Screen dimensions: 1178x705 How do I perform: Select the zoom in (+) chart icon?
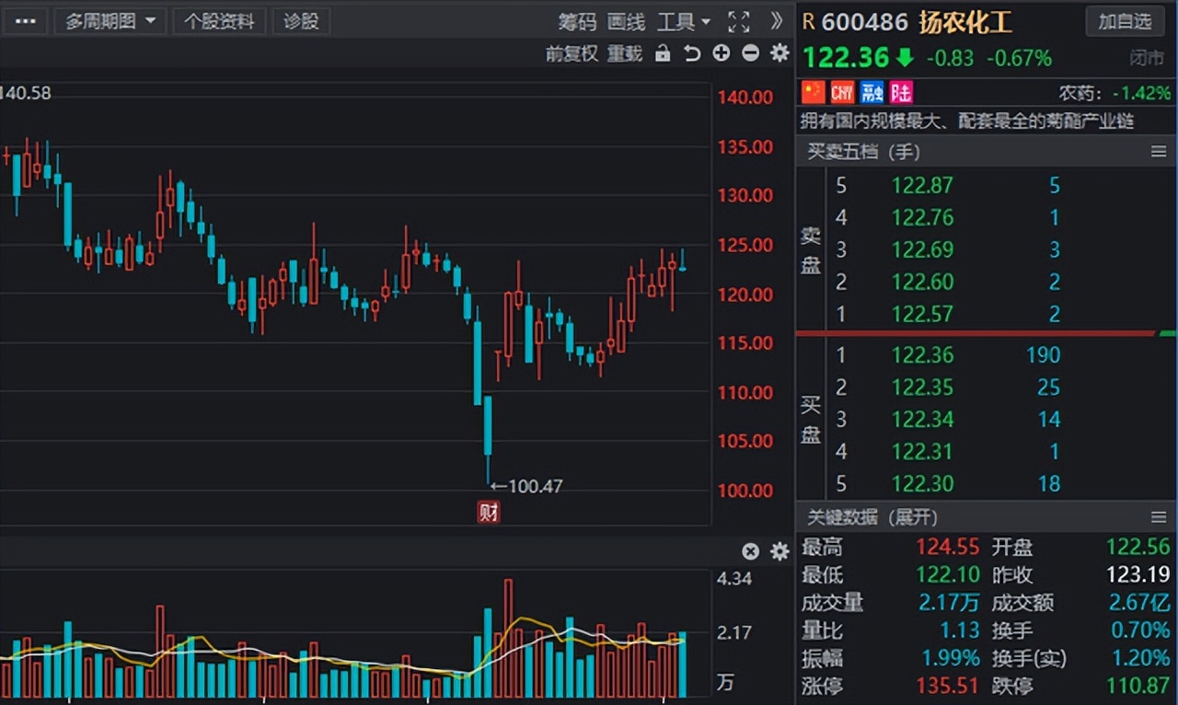pos(721,53)
